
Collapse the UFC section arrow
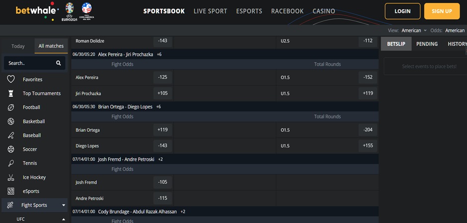pos(64,219)
